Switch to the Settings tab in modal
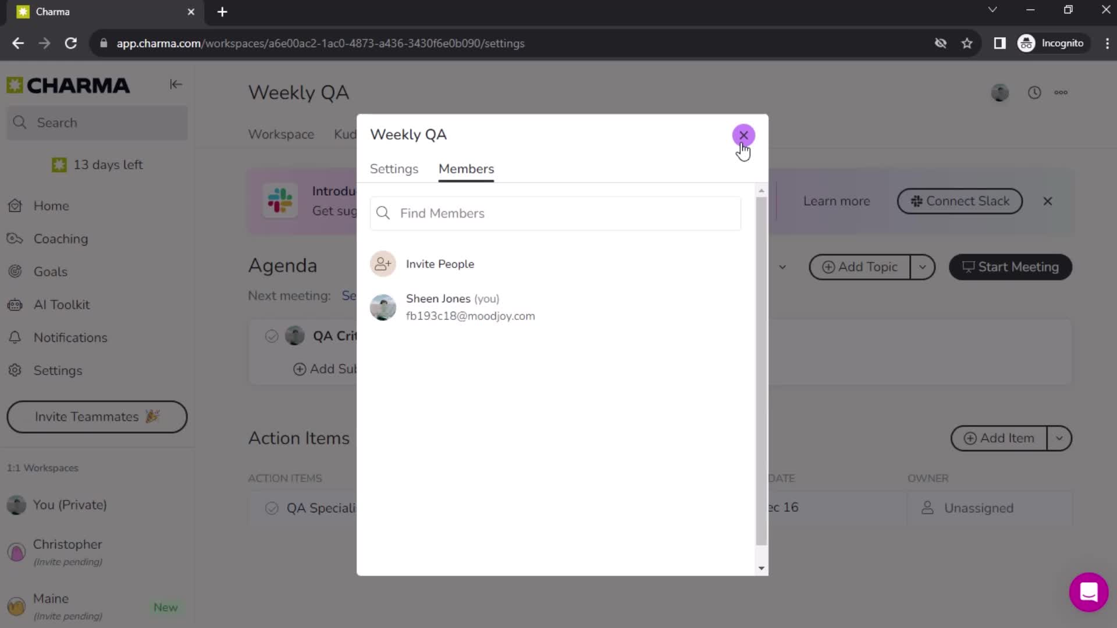1117x628 pixels. (393, 169)
